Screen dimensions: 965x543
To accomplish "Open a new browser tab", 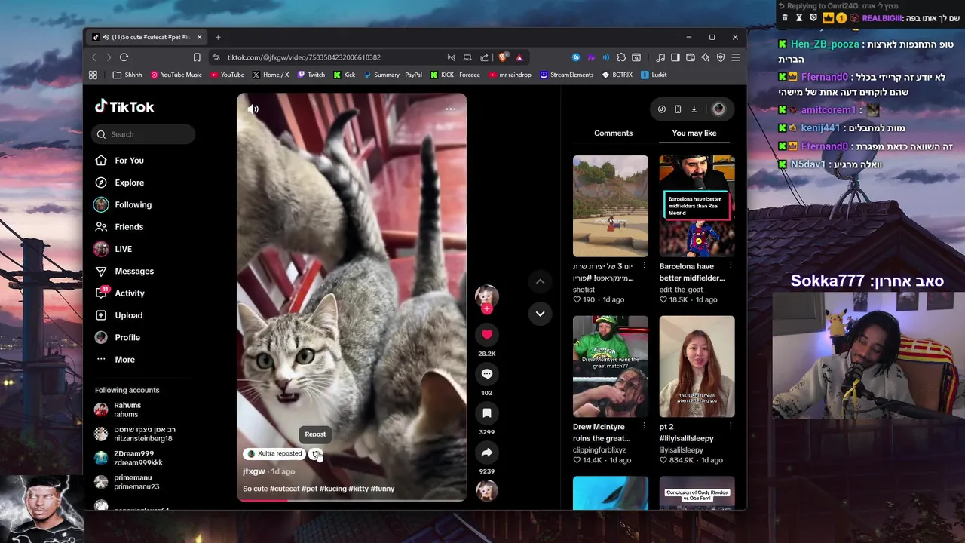I will (218, 37).
